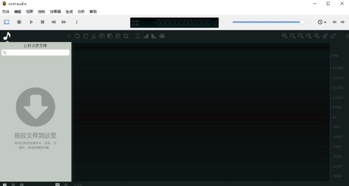The image size is (349, 186).
Task: Open the 生成 menu
Action: tap(69, 12)
